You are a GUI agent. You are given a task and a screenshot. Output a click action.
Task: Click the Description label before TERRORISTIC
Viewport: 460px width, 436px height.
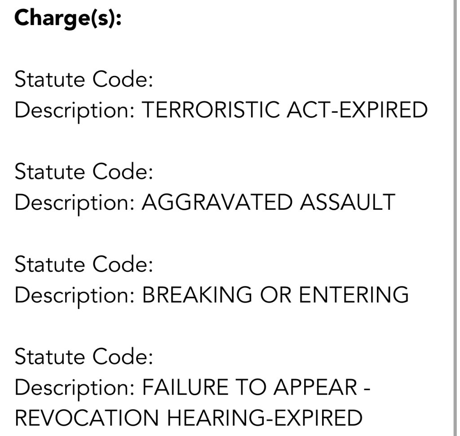coord(75,110)
